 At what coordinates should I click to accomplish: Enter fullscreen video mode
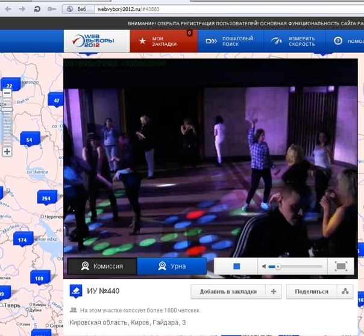pos(340,266)
